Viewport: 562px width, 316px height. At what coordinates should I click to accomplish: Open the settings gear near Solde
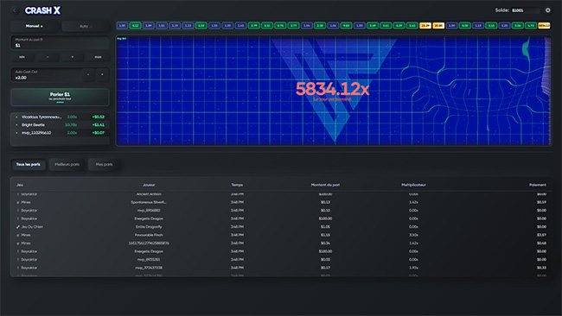tap(547, 10)
